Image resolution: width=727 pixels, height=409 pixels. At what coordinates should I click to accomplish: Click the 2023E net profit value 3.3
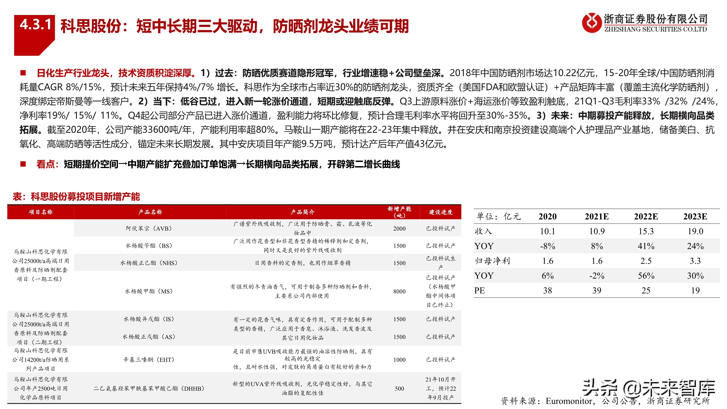pyautogui.click(x=695, y=261)
